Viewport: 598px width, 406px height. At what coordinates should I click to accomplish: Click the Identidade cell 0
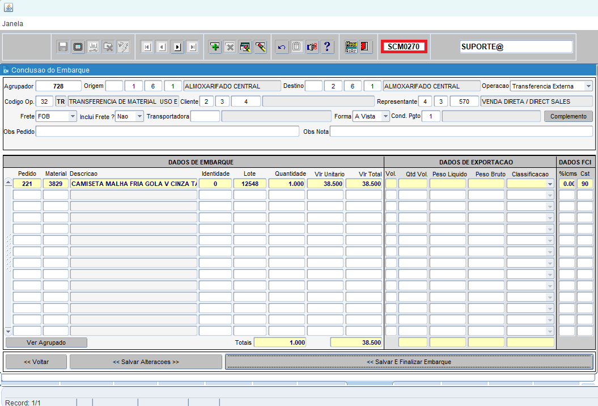point(215,184)
